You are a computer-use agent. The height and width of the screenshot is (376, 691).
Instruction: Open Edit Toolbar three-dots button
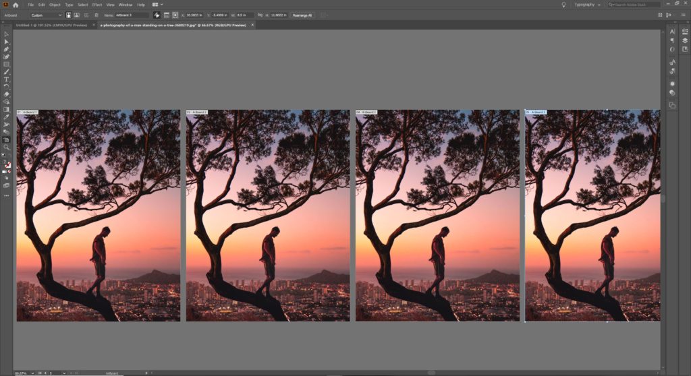click(x=7, y=195)
